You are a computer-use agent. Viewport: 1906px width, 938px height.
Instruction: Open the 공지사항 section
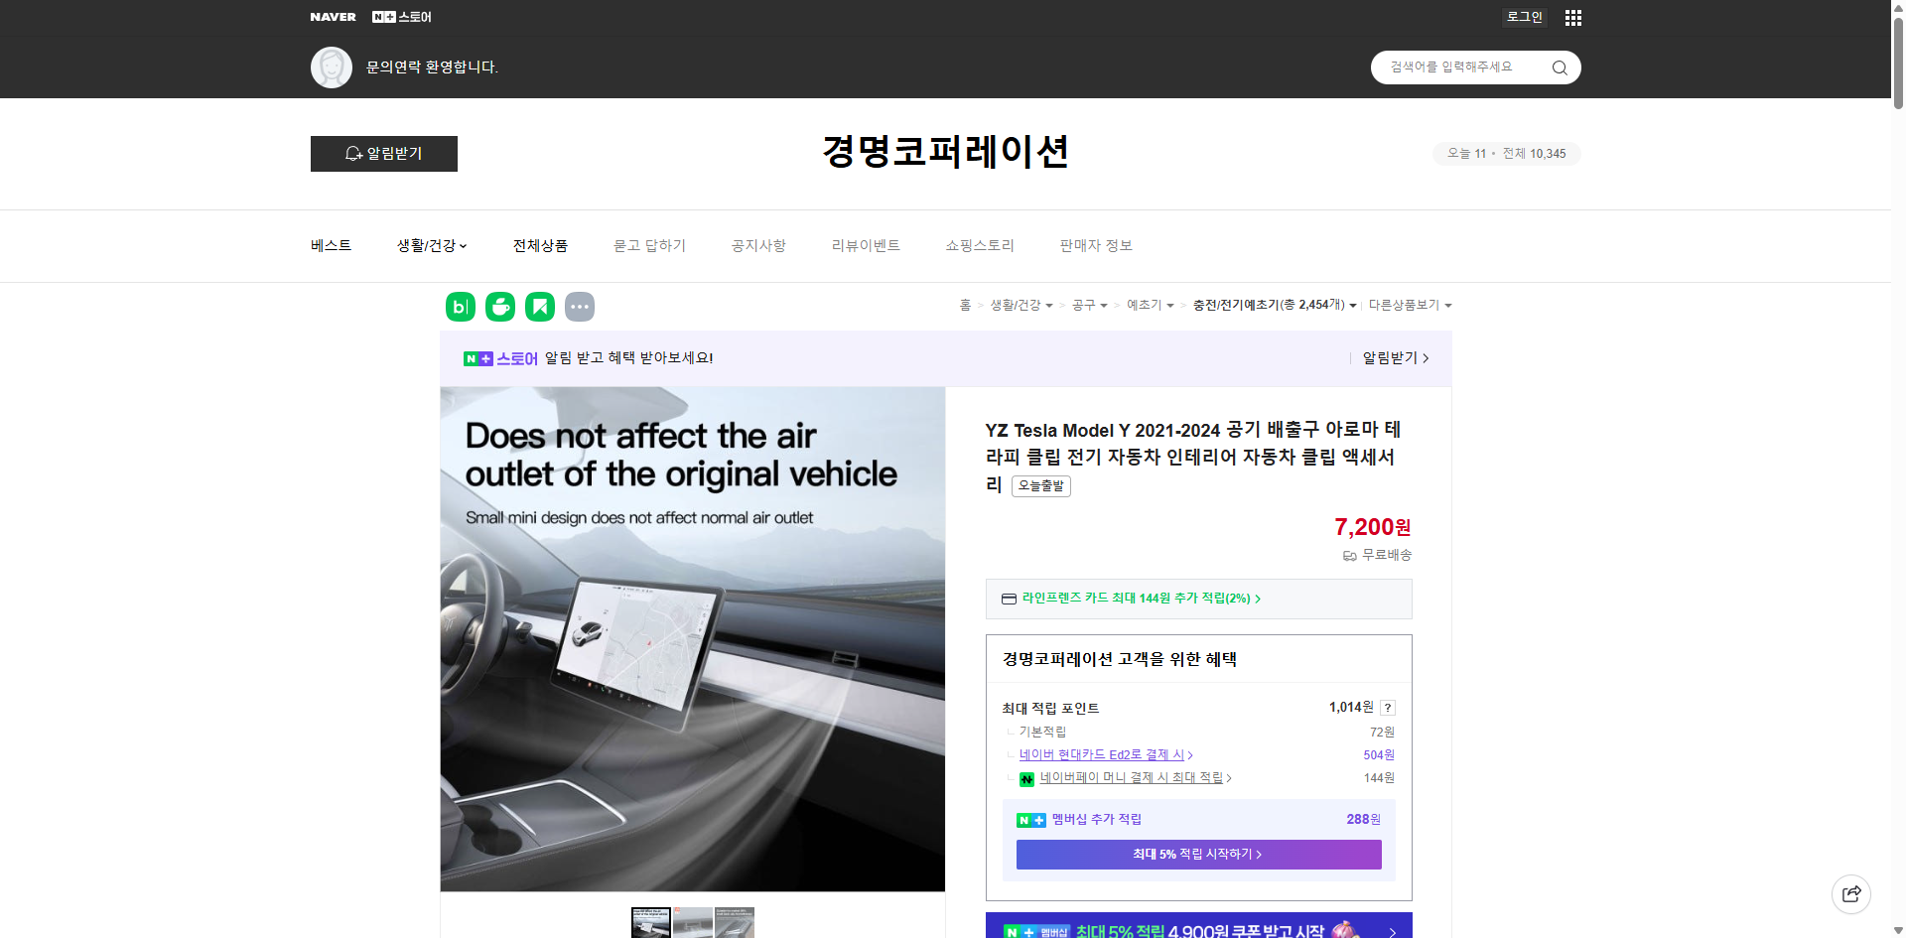(757, 245)
